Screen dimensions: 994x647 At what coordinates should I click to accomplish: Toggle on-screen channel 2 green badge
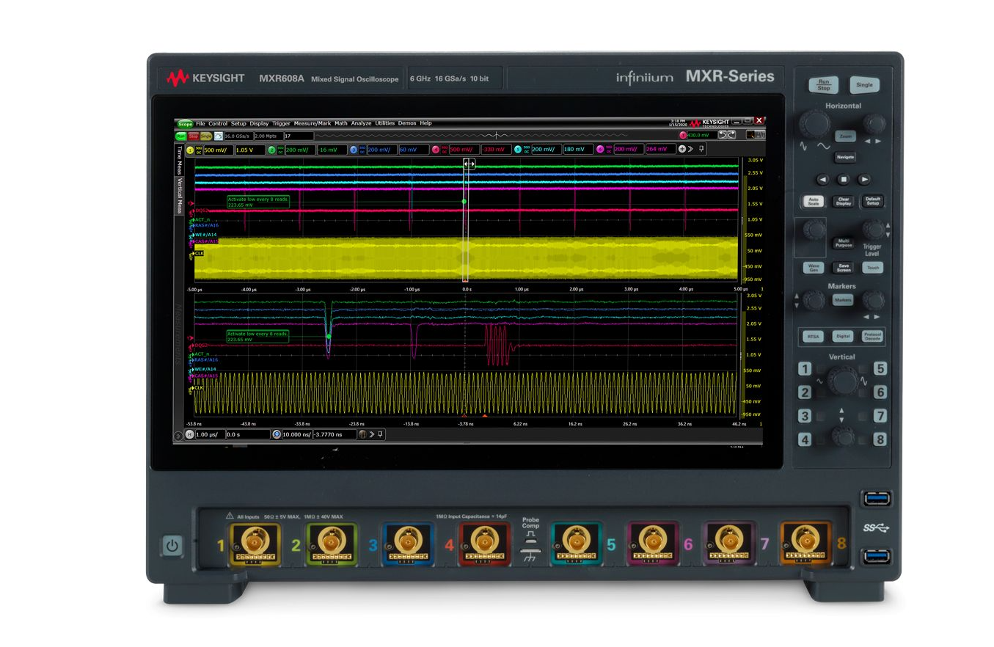click(272, 150)
